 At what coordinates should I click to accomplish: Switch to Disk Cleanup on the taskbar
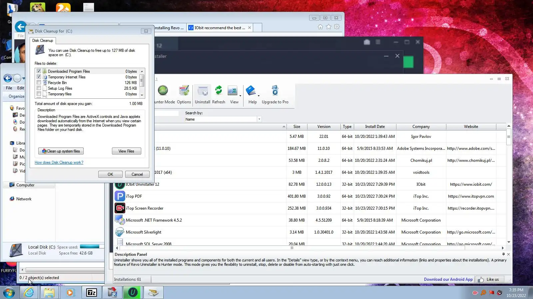pos(153,293)
